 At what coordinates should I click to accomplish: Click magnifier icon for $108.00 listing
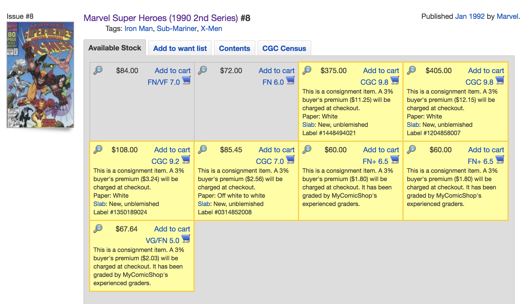(98, 149)
